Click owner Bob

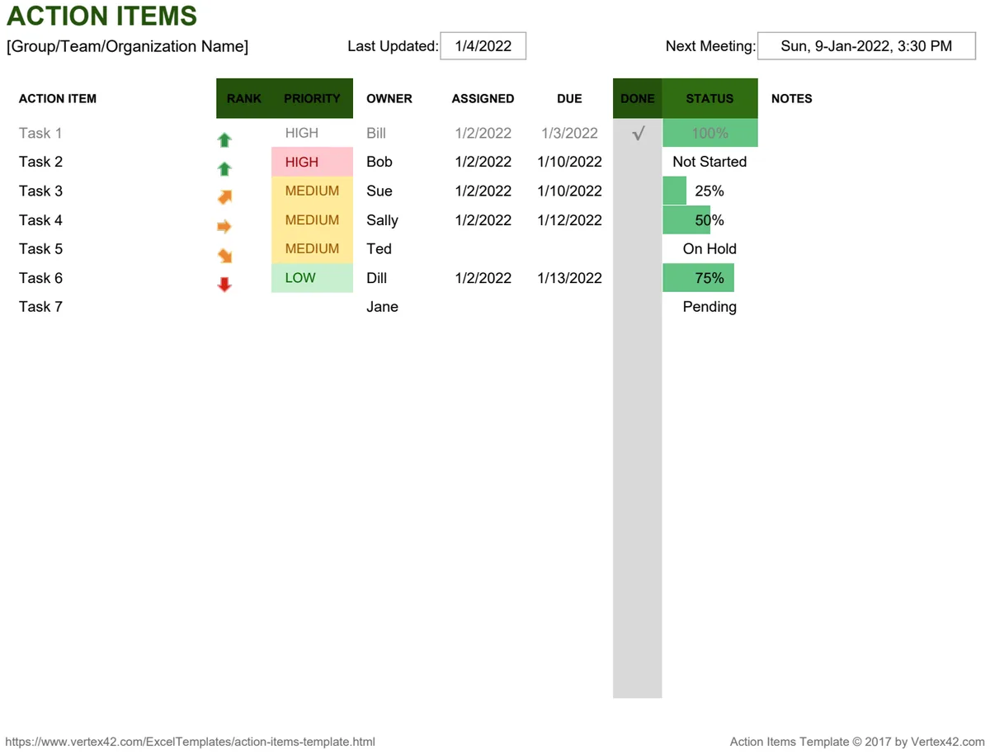click(x=379, y=162)
